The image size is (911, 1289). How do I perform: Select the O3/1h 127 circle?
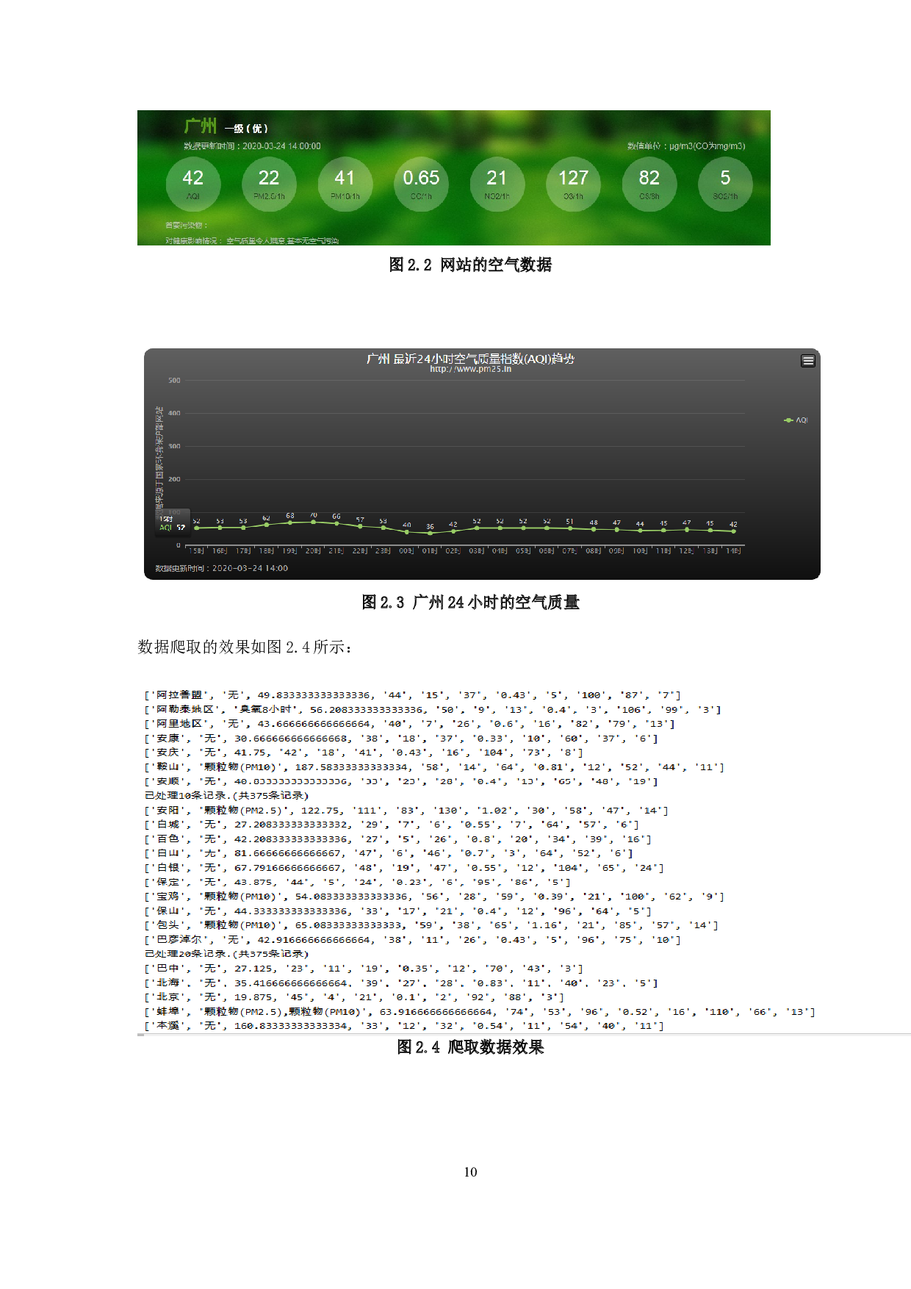(573, 184)
